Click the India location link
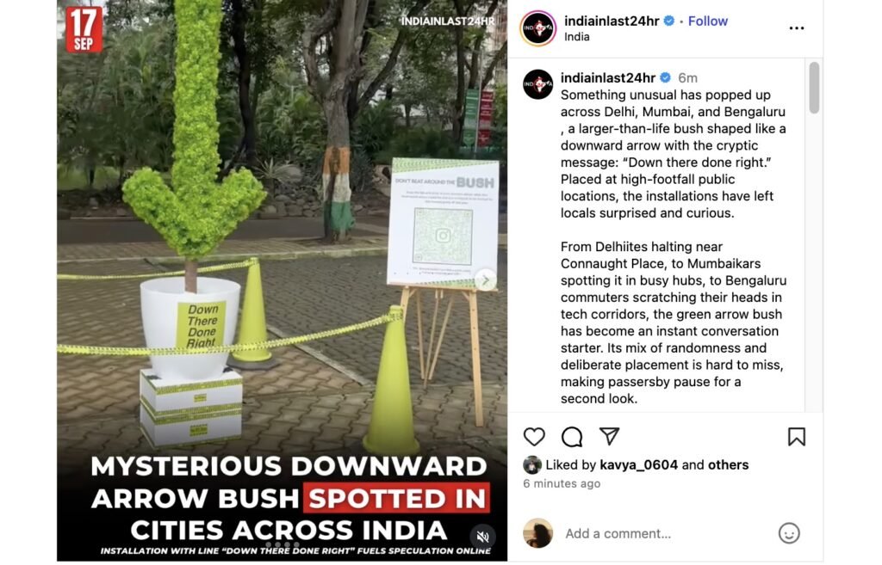This screenshot has width=882, height=565. tap(576, 36)
